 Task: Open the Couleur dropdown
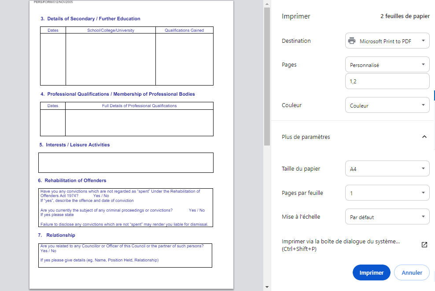point(387,105)
